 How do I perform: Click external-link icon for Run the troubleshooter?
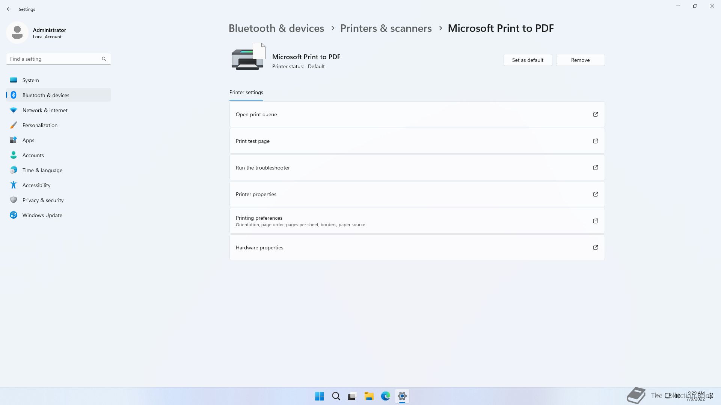pyautogui.click(x=596, y=168)
